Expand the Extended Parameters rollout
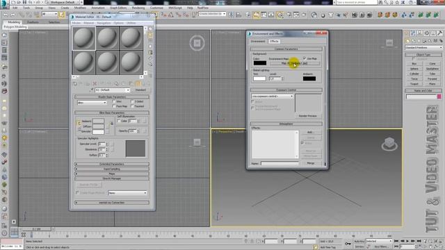This screenshot has width=445, height=250. click(112, 164)
